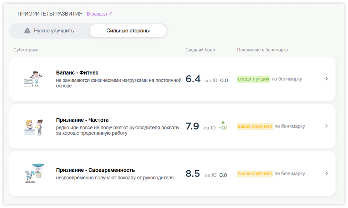
Task: Open the В раздел link
Action: point(97,14)
